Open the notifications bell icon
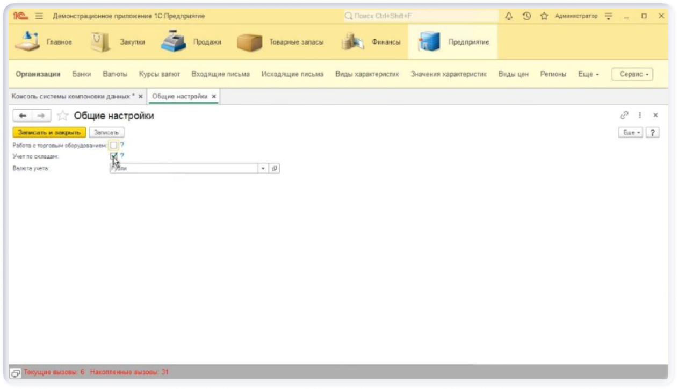This screenshot has height=389, width=678. coord(509,16)
